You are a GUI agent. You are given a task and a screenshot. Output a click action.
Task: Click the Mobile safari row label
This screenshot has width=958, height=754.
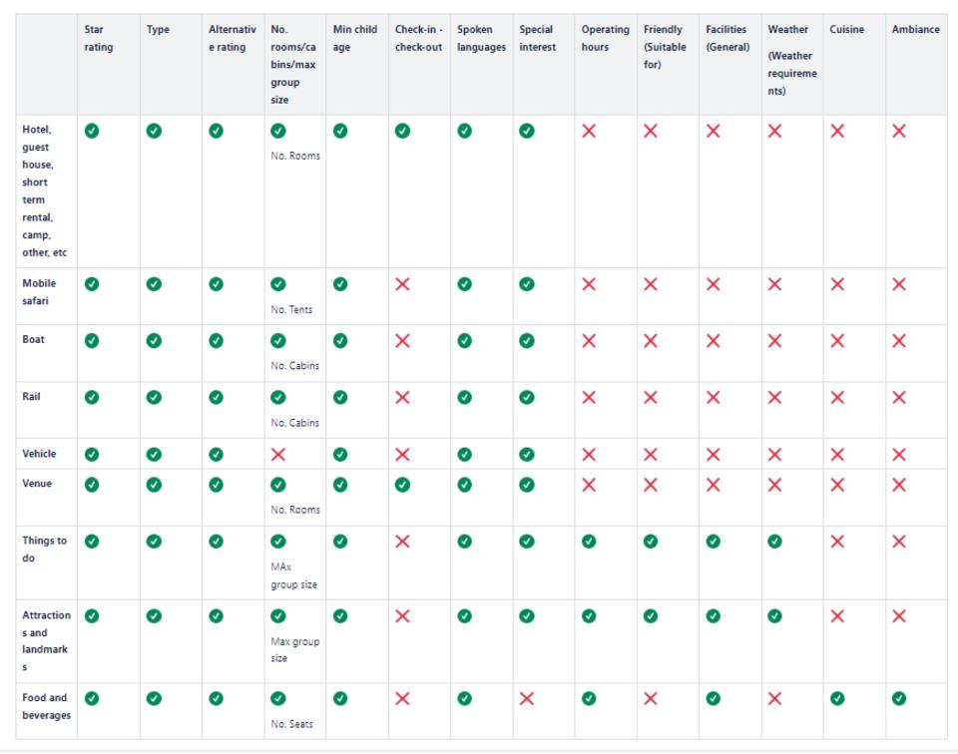(x=40, y=292)
